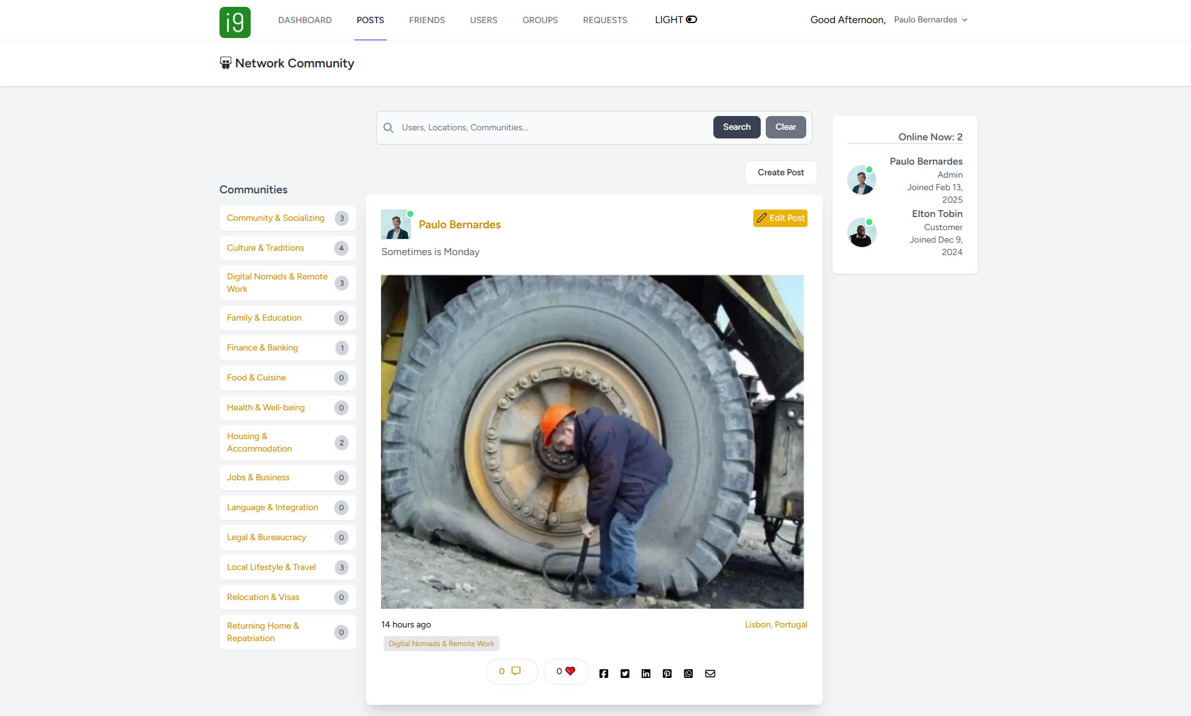The height and width of the screenshot is (716, 1191).
Task: Focus the Users, Locations, Communities search field
Action: tap(552, 128)
